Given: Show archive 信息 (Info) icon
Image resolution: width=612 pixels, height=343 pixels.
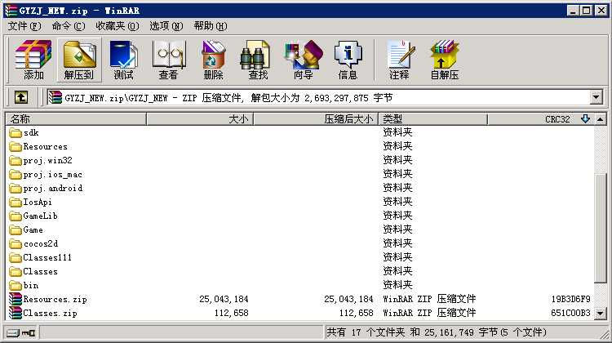Looking at the screenshot, I should tap(348, 60).
